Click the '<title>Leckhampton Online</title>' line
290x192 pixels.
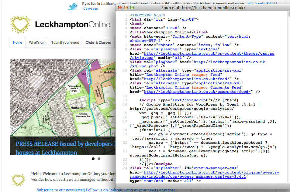coord(169,32)
